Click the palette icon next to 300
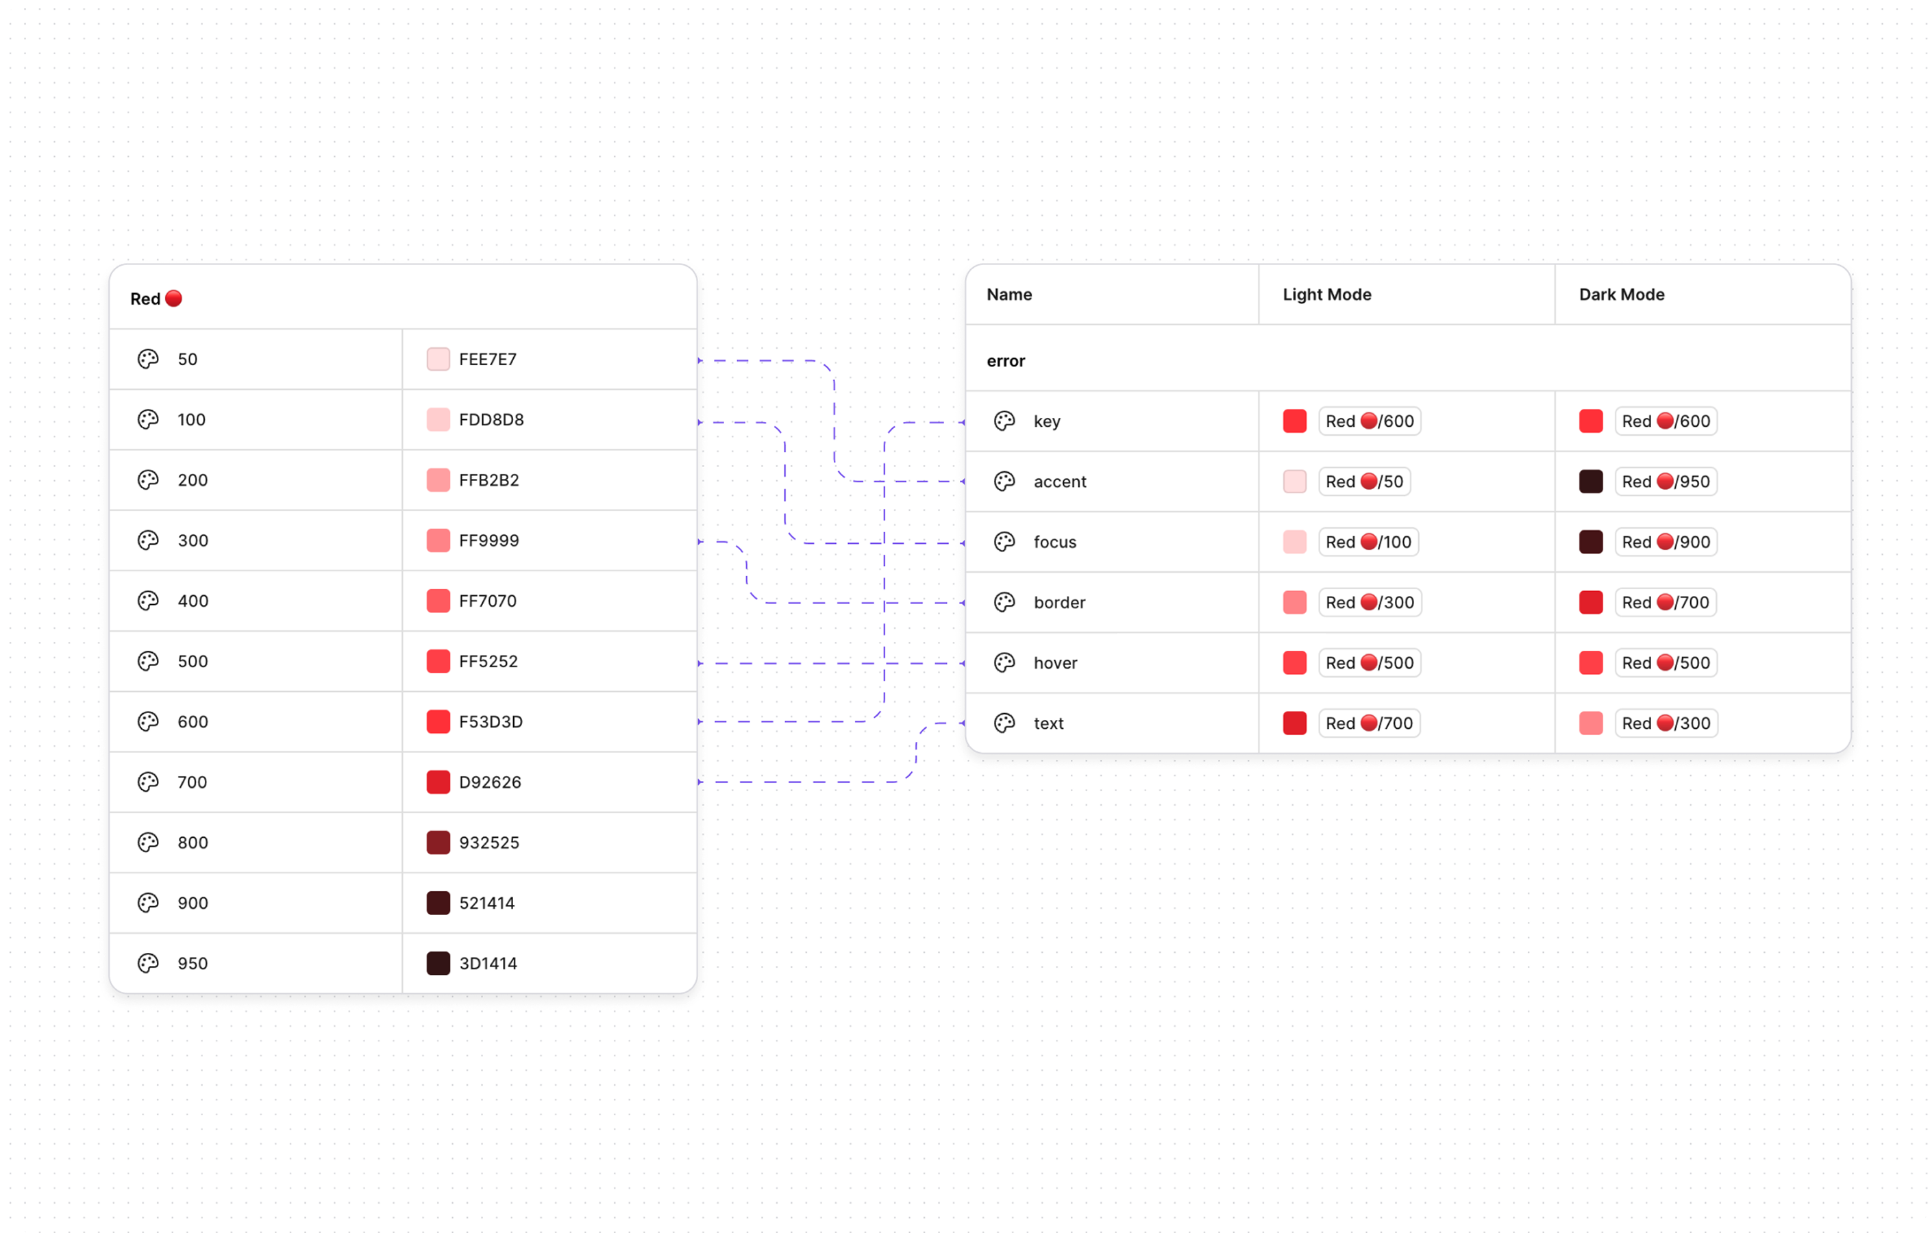Screen dimensions: 1930x1233 [x=148, y=540]
